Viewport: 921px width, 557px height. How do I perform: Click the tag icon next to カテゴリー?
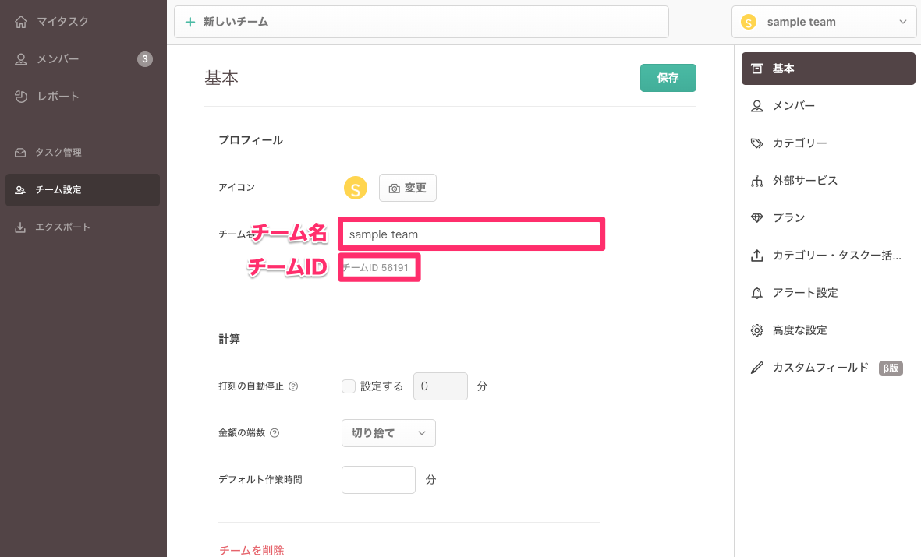click(x=756, y=143)
